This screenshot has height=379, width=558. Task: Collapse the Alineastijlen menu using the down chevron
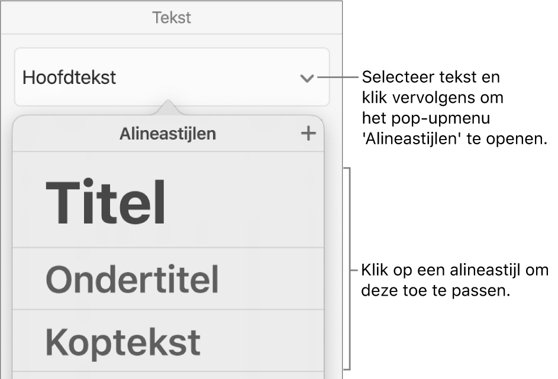307,78
